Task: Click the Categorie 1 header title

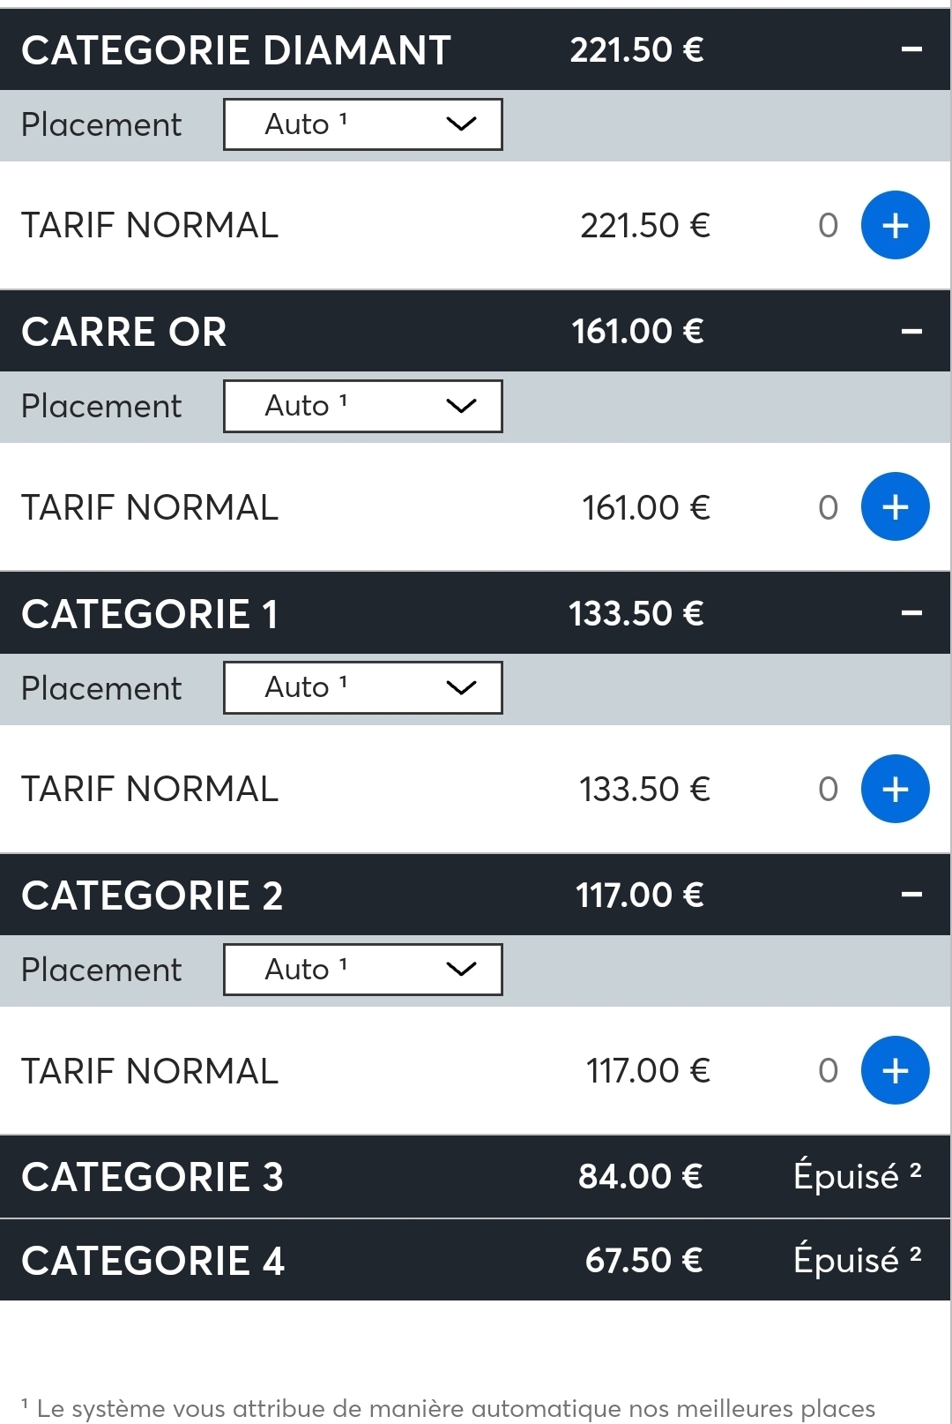Action: 150,614
